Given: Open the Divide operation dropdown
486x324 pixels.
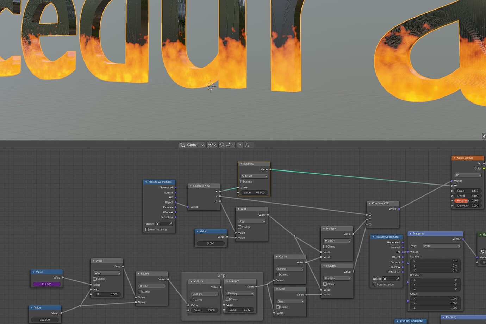Looking at the screenshot, I should click(152, 286).
